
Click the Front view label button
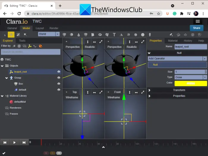(117, 92)
